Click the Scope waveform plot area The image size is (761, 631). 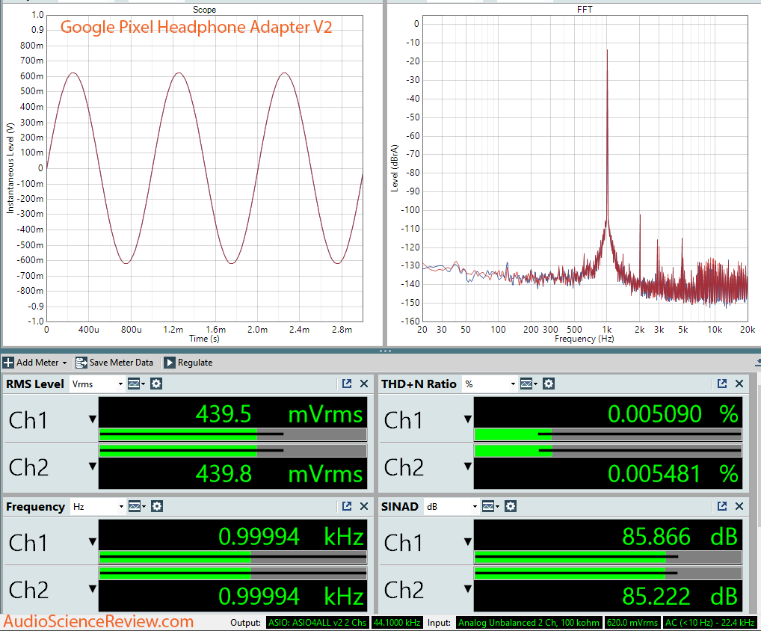coord(204,168)
